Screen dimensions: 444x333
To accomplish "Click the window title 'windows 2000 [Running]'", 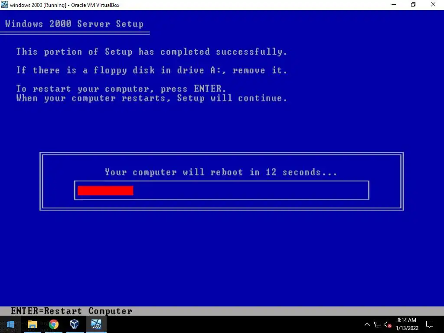I will [65, 5].
